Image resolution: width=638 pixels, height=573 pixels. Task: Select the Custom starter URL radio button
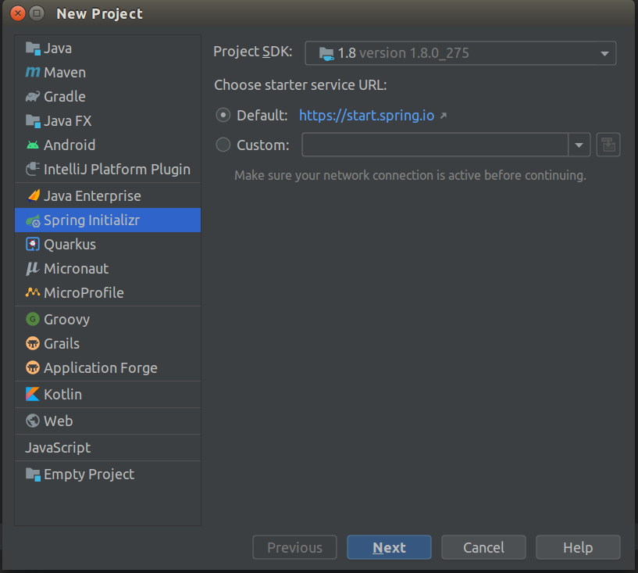pyautogui.click(x=223, y=145)
